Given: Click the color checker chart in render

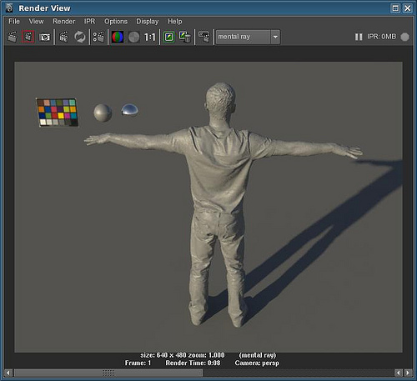Looking at the screenshot, I should click(58, 113).
